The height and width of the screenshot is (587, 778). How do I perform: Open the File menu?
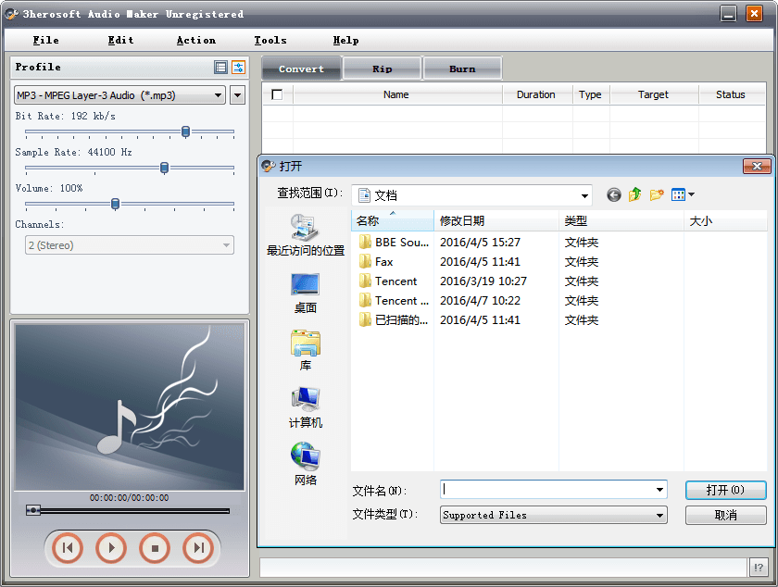pyautogui.click(x=45, y=40)
